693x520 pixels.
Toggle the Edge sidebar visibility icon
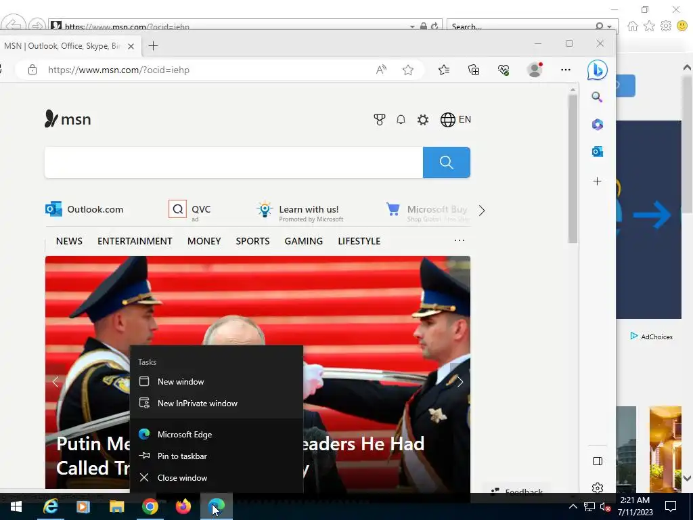pos(597,461)
